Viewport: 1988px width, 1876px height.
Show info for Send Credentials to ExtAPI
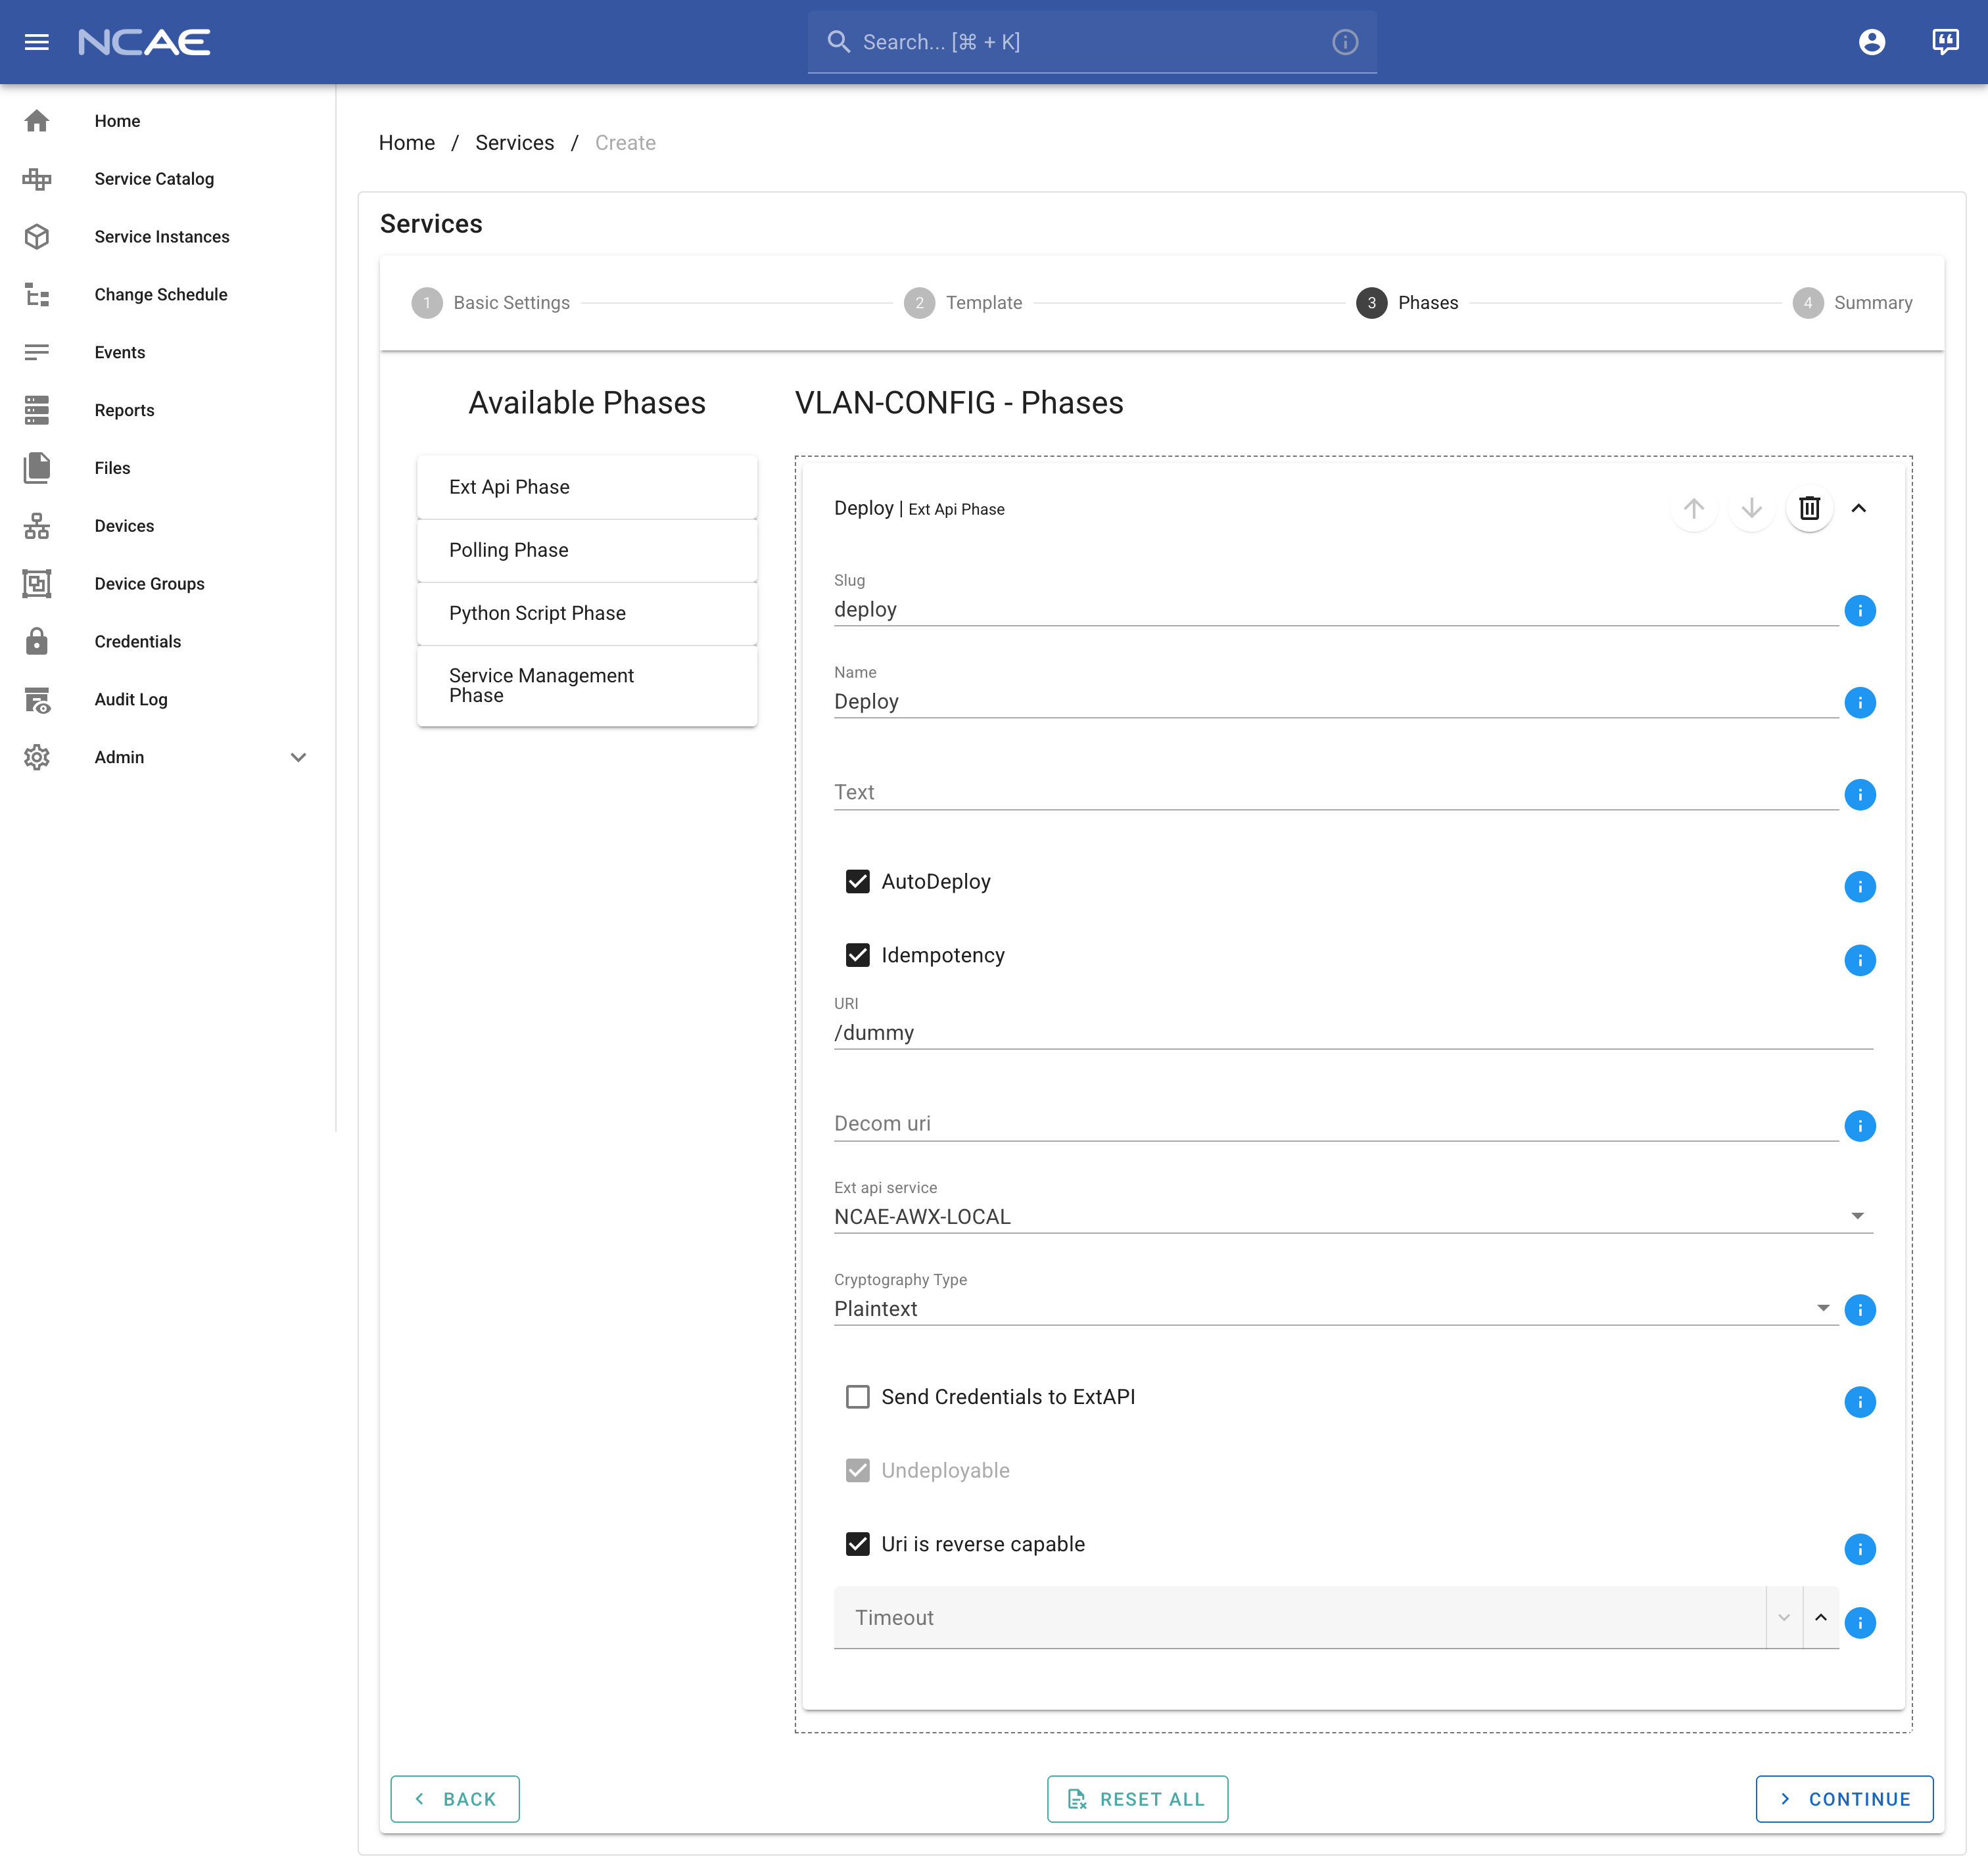[x=1860, y=1402]
